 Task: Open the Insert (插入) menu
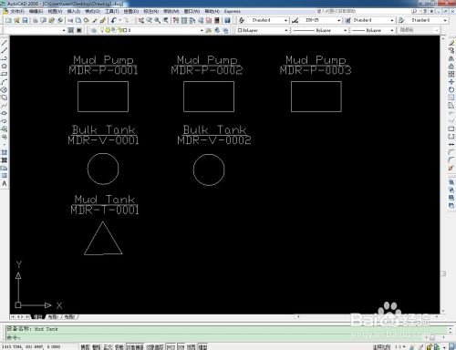pos(73,11)
